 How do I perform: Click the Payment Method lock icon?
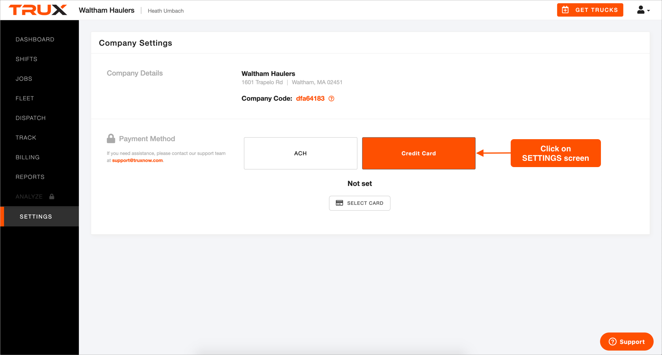[x=111, y=138]
